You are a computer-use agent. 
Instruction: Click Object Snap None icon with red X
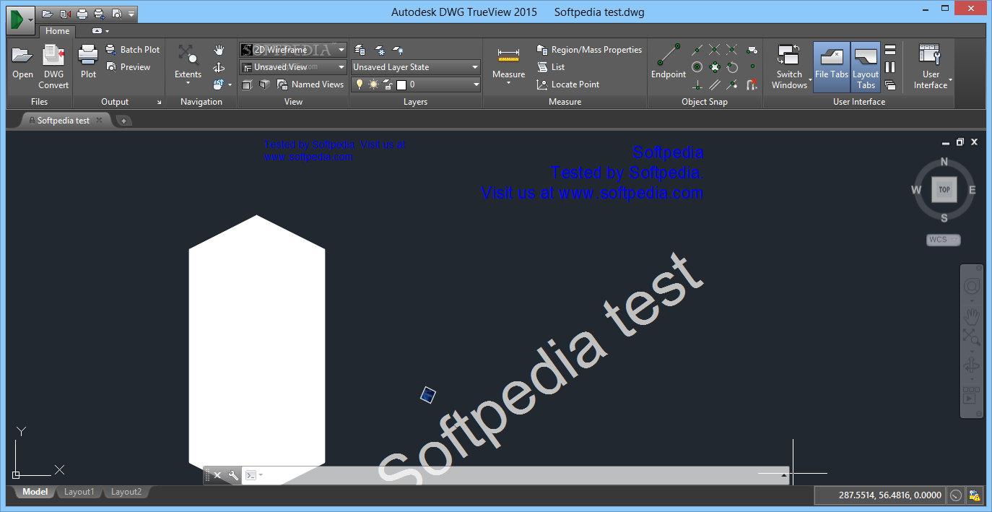click(x=751, y=84)
